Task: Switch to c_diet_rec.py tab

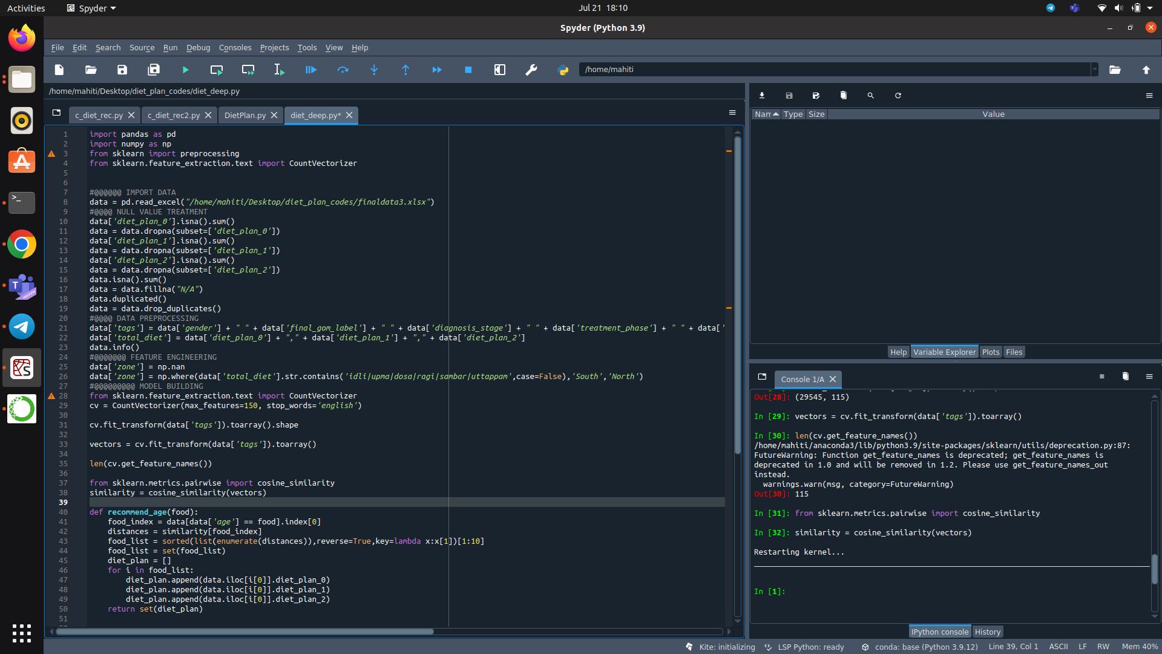Action: (99, 116)
